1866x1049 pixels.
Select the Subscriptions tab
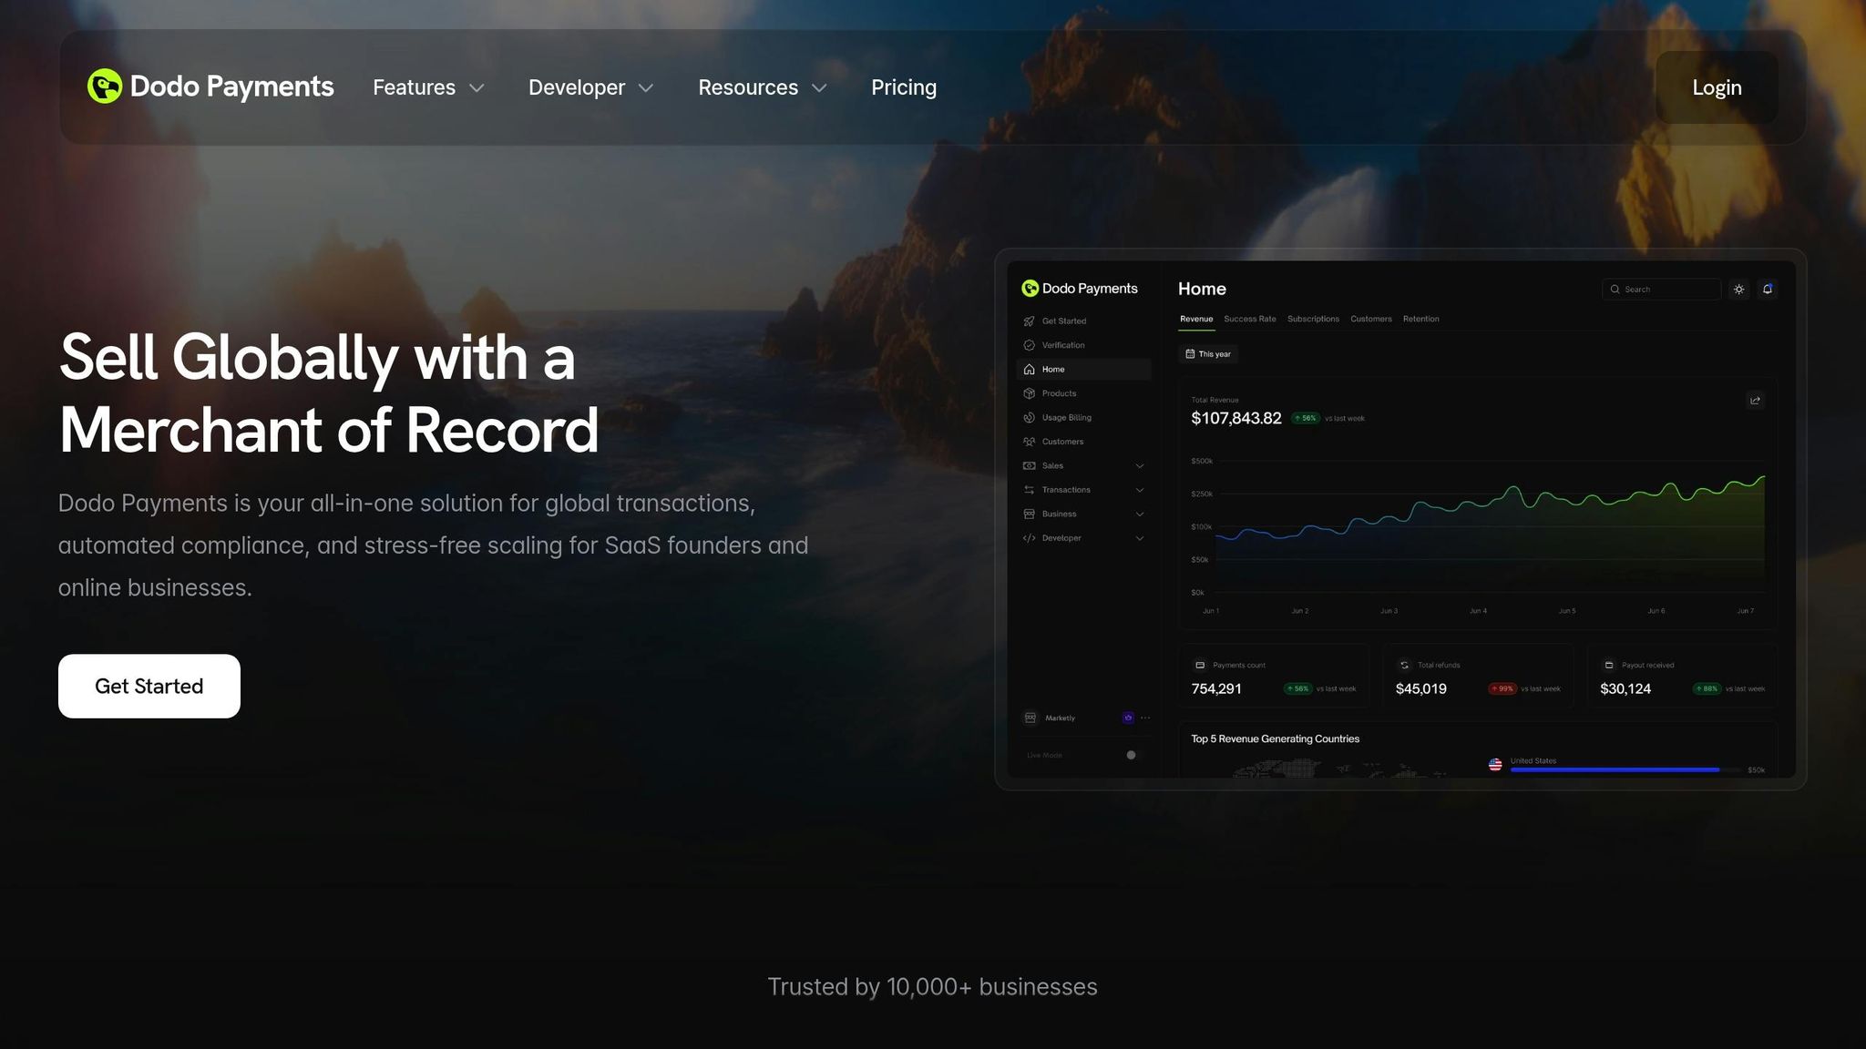pyautogui.click(x=1313, y=319)
